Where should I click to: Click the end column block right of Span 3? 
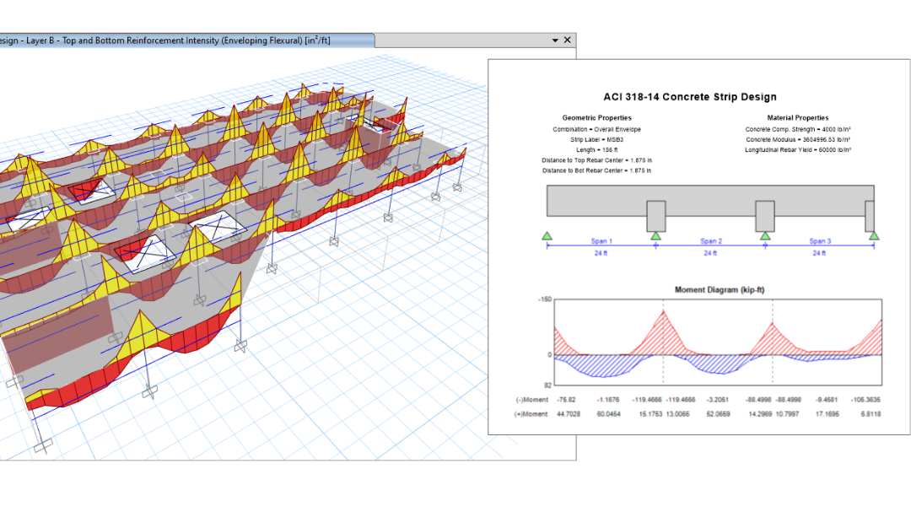point(870,216)
